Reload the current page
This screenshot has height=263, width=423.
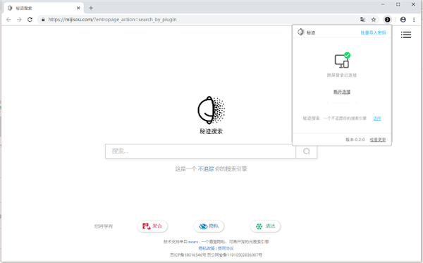[x=30, y=20]
